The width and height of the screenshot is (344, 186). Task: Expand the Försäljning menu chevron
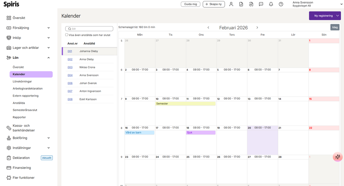[x=49, y=28]
